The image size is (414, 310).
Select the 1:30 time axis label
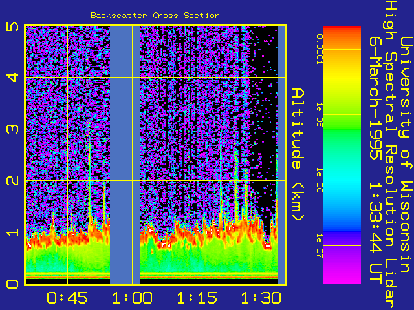(261, 298)
